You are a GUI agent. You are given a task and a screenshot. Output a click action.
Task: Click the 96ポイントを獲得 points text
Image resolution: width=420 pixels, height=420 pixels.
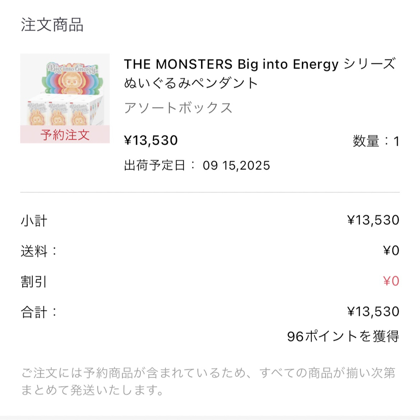pos(343,336)
